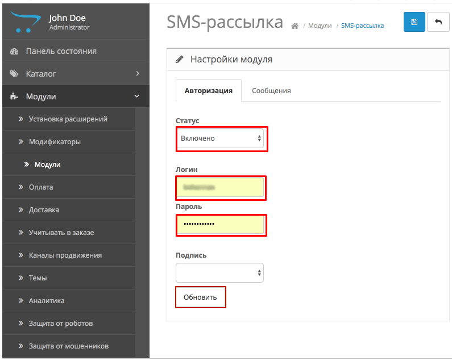Click the Каталог tag icon
The image size is (452, 361).
[14, 74]
